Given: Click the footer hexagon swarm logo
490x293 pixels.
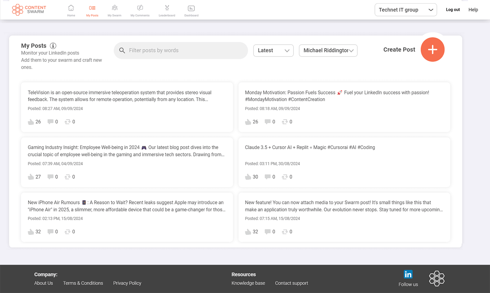Looking at the screenshot, I should pos(437,278).
